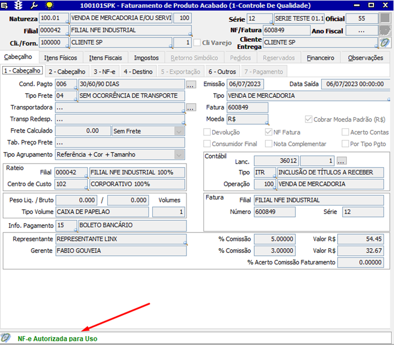Open the 3 - NF-e sub-tab

[105, 72]
